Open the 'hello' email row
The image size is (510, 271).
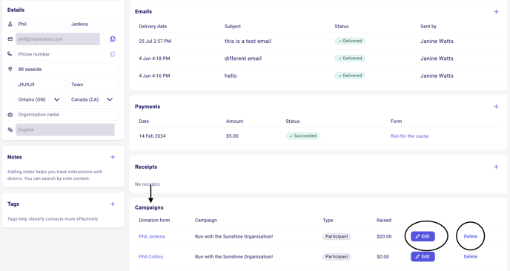(x=319, y=76)
